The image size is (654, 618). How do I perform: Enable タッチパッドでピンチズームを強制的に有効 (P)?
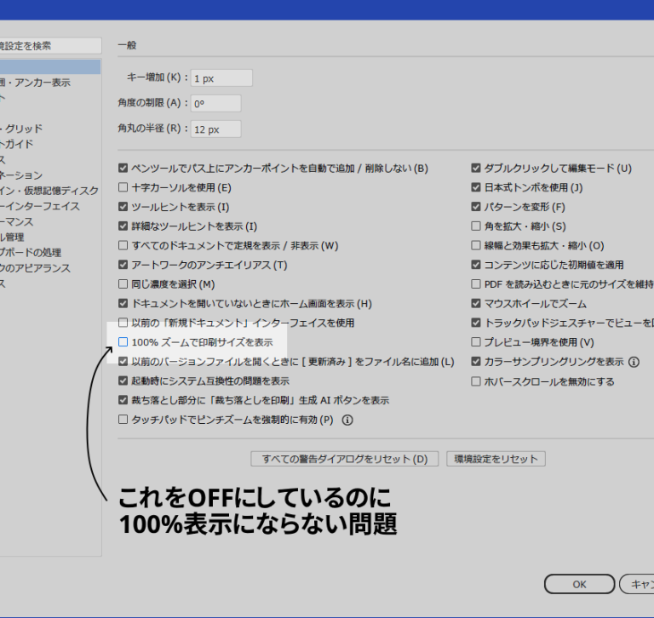click(123, 420)
